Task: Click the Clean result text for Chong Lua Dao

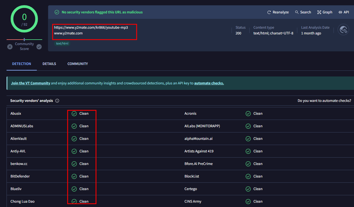Action: click(x=84, y=201)
